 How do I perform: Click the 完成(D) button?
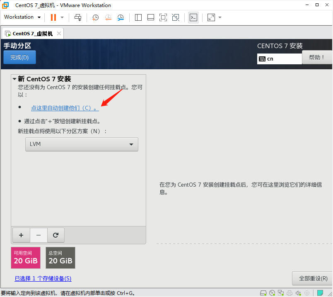19,57
